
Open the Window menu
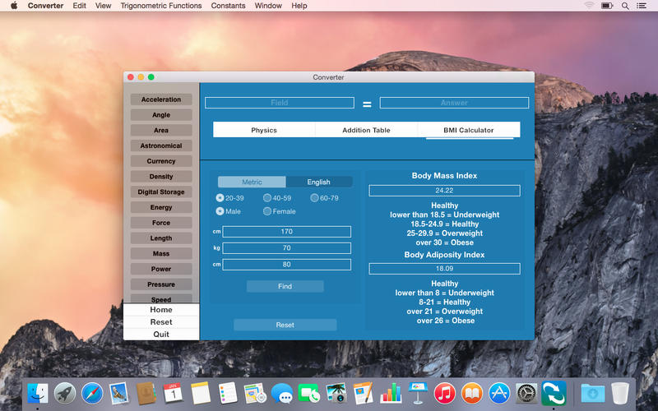click(x=268, y=6)
